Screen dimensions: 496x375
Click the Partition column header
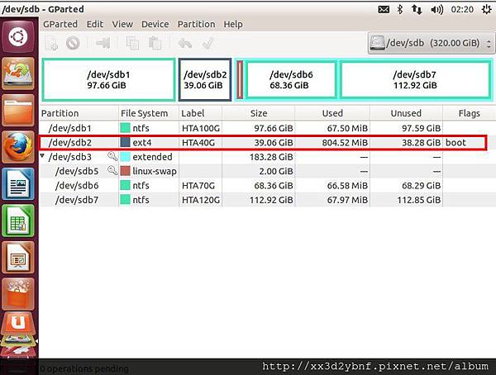coord(79,113)
